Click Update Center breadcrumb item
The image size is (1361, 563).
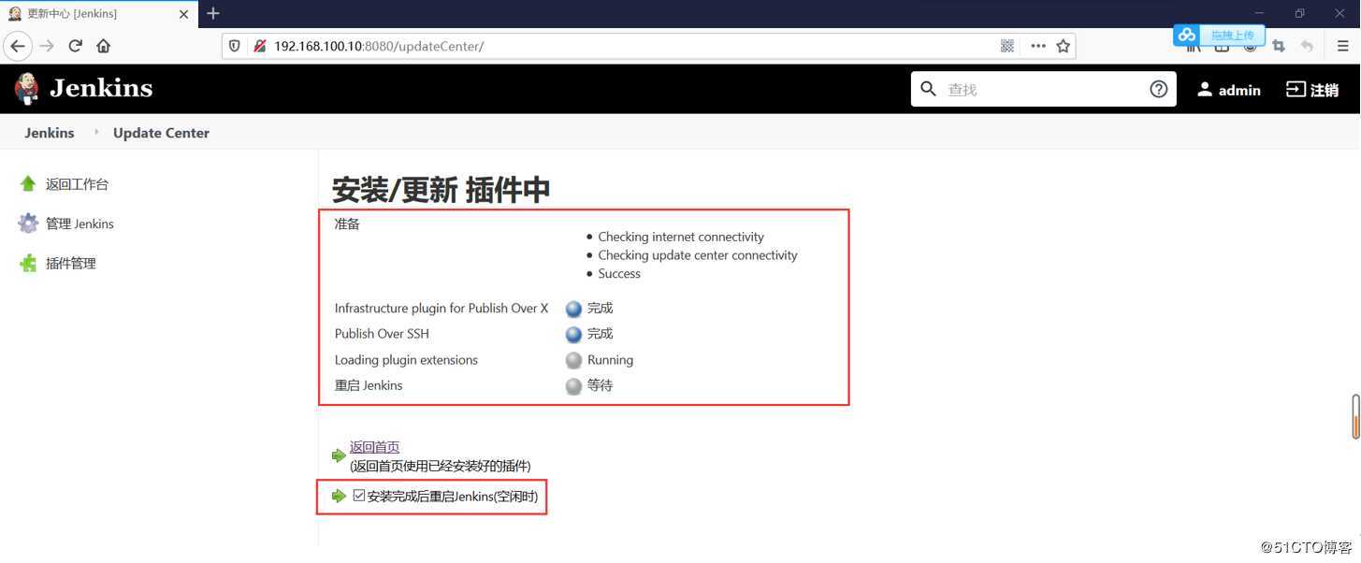(x=161, y=133)
